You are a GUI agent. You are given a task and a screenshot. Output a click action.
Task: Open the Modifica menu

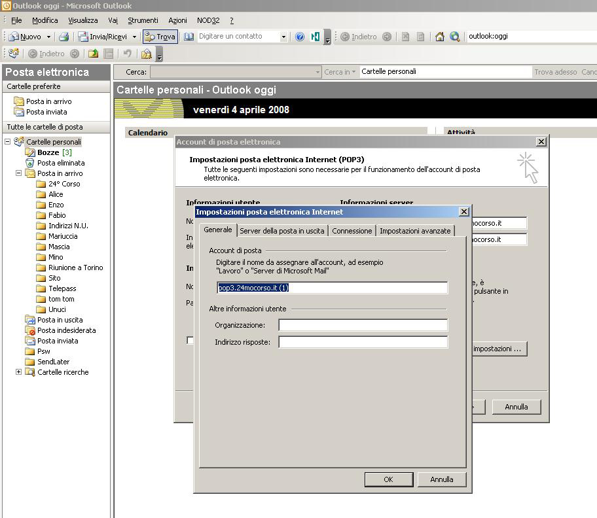pyautogui.click(x=45, y=20)
